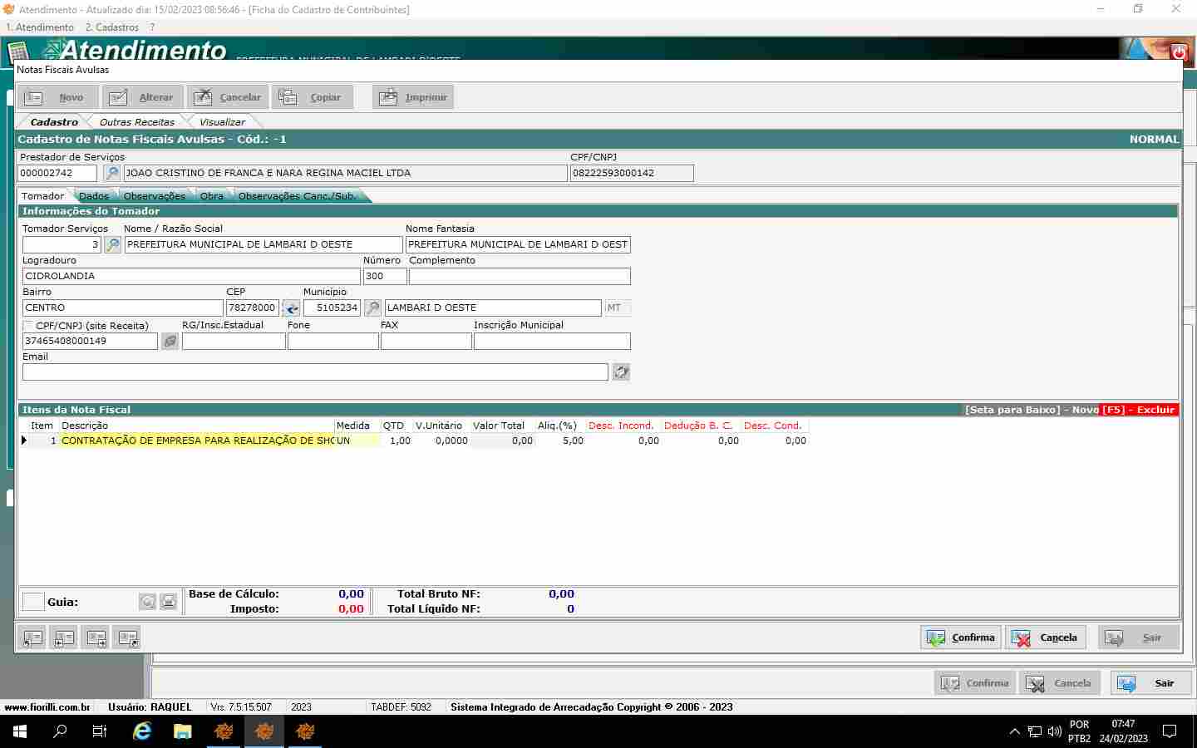1197x748 pixels.
Task: Open the Cadastros menu
Action: (112, 27)
